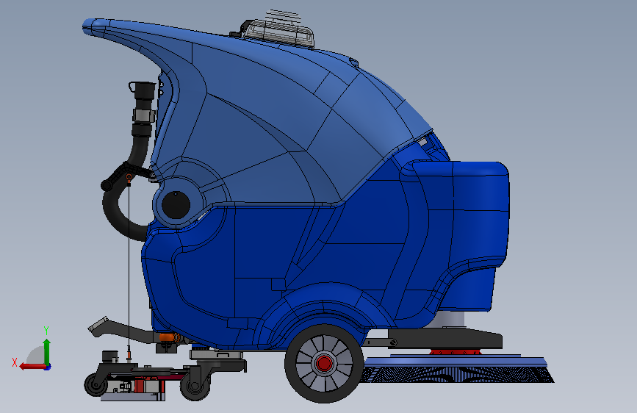Viewport: 637px width, 413px height.
Task: Select the red hub of the large drive wheel
Action: 324,364
